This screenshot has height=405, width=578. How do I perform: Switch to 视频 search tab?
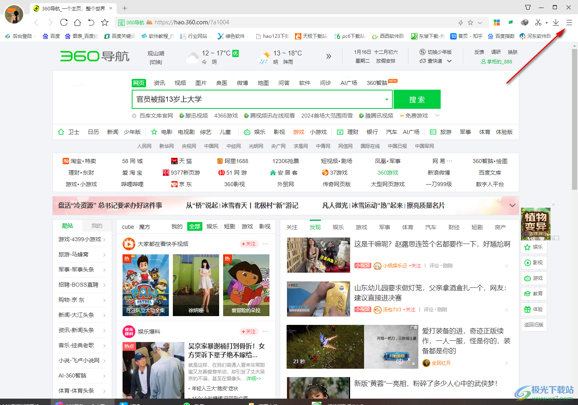pos(180,83)
